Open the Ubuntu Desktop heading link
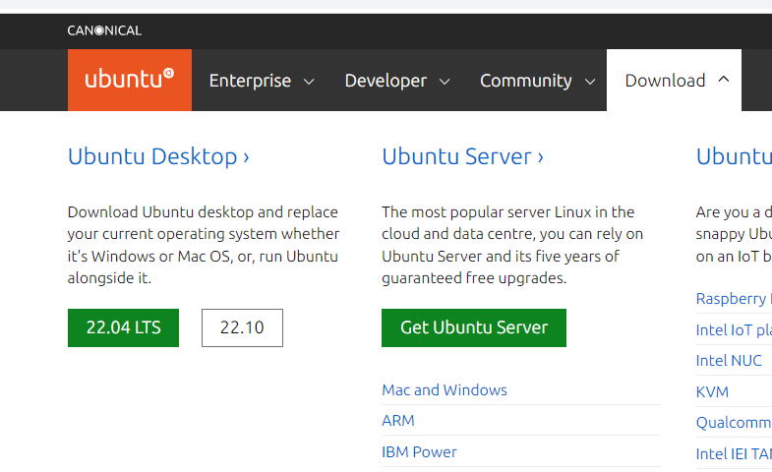Screen dimensions: 772x472 point(158,157)
